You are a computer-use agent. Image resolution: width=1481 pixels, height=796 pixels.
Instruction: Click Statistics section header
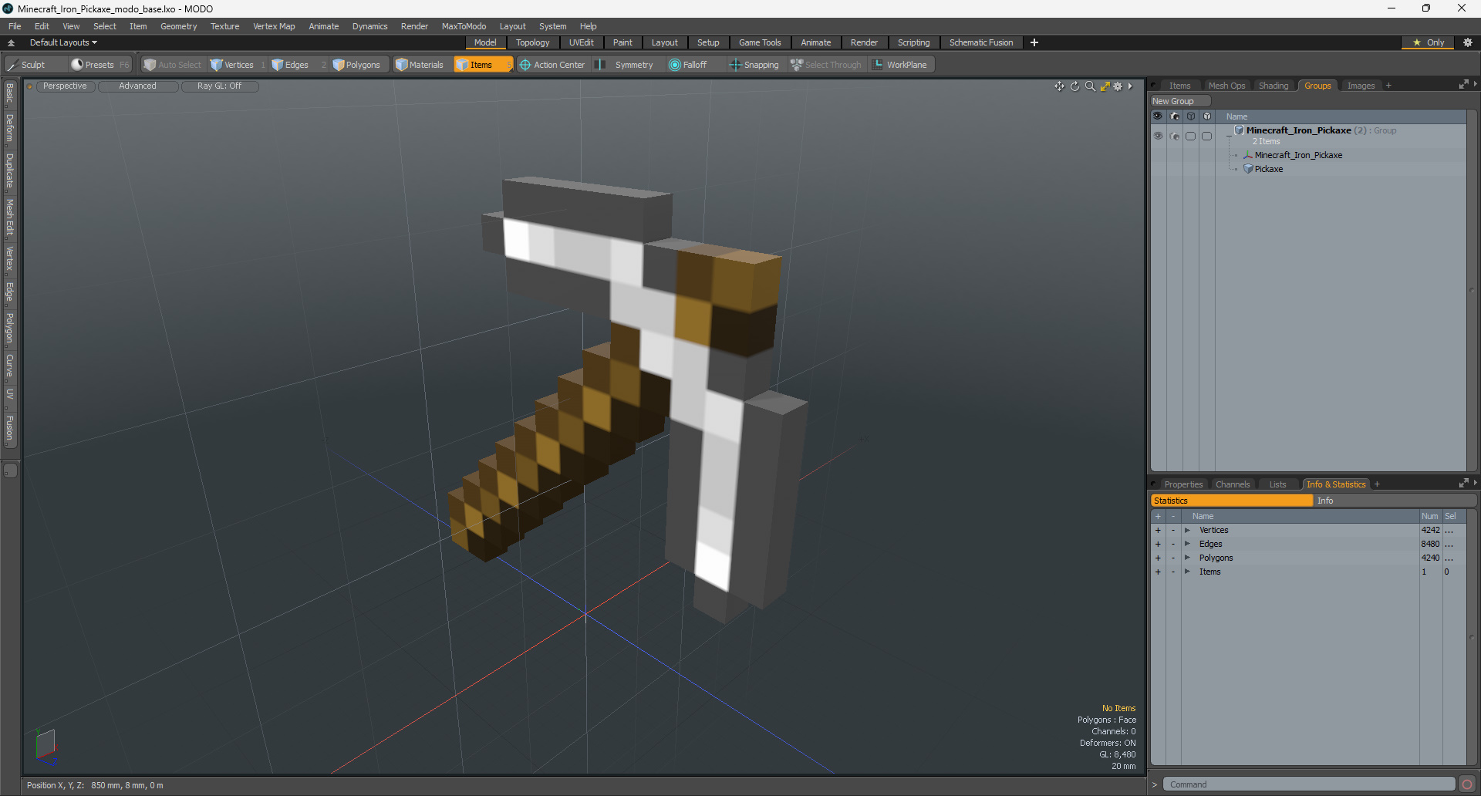pyautogui.click(x=1232, y=501)
